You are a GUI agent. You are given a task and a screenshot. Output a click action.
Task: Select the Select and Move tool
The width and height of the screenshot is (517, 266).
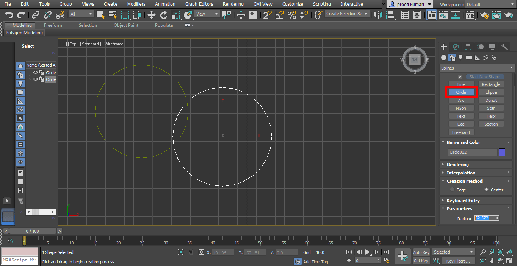151,15
